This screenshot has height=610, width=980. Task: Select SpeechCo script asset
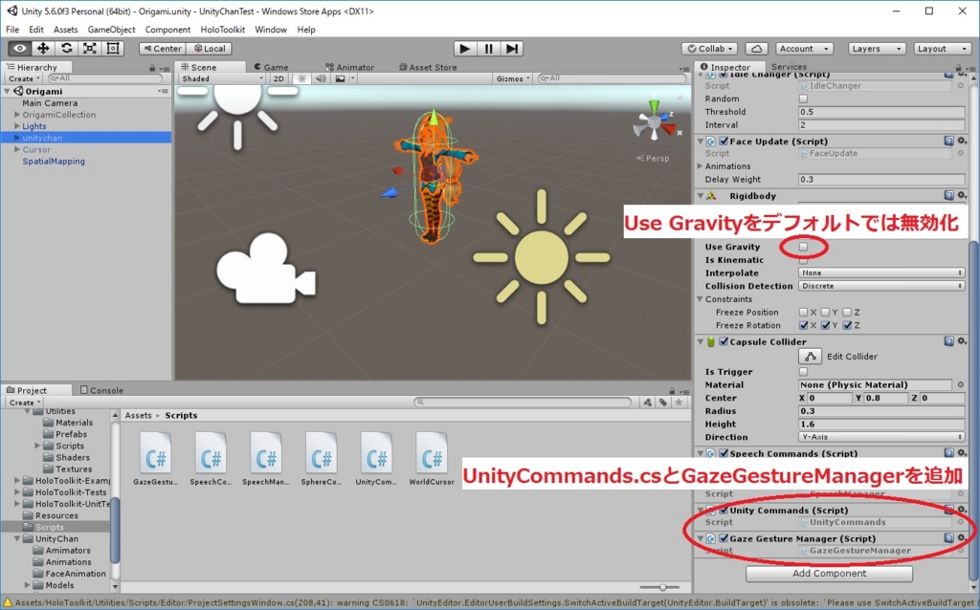(x=211, y=459)
